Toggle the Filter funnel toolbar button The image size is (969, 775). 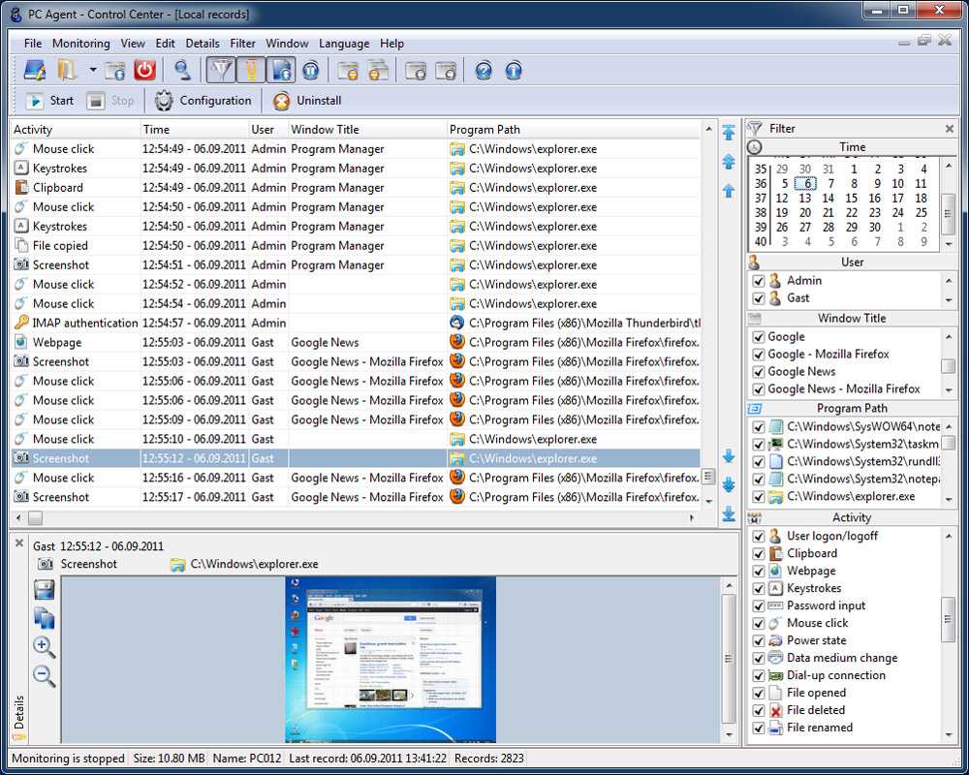pos(221,70)
